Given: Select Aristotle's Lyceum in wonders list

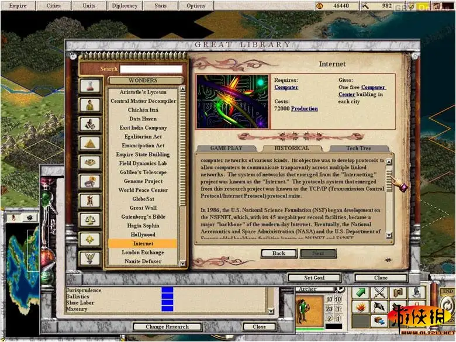Looking at the screenshot, I should [143, 92].
